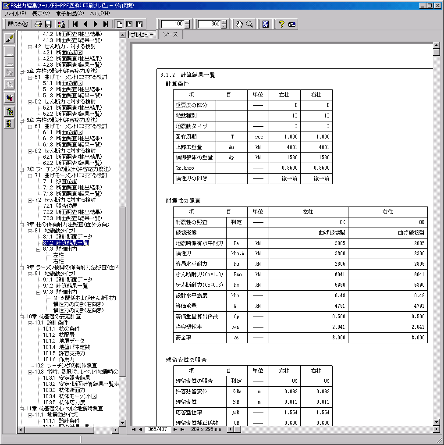Image resolution: width=444 pixels, height=445 pixels.
Task: Select 左柱 under 8.1.3 詳細出力
Action: click(58, 255)
